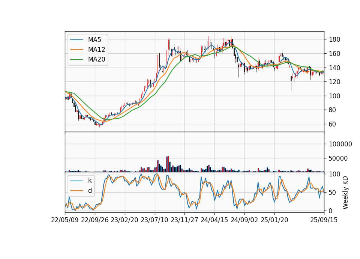Select the 23/11/27 date tick label
360x259 pixels.
(184, 220)
